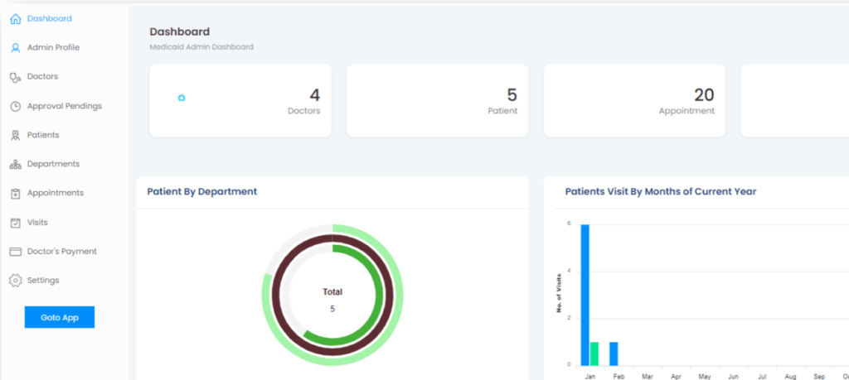Click the tall blue January bar
The image size is (849, 380).
pyautogui.click(x=585, y=295)
